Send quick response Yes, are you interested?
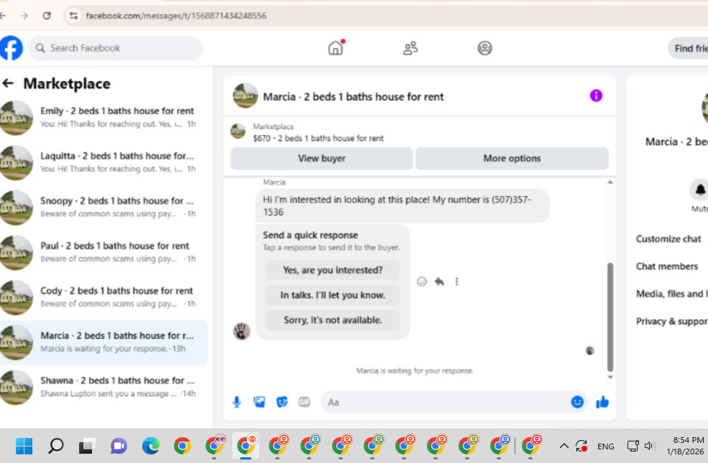 pos(332,270)
